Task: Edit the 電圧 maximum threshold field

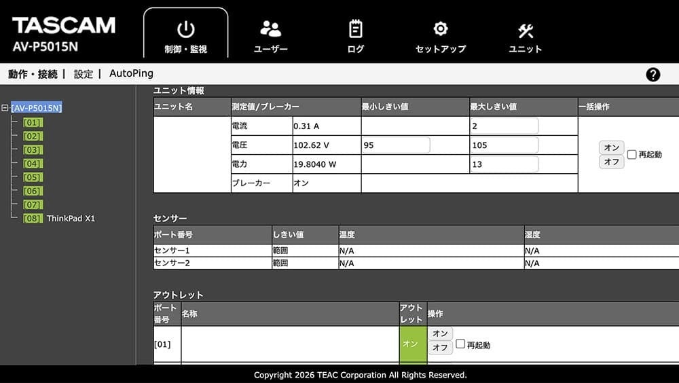Action: click(504, 145)
